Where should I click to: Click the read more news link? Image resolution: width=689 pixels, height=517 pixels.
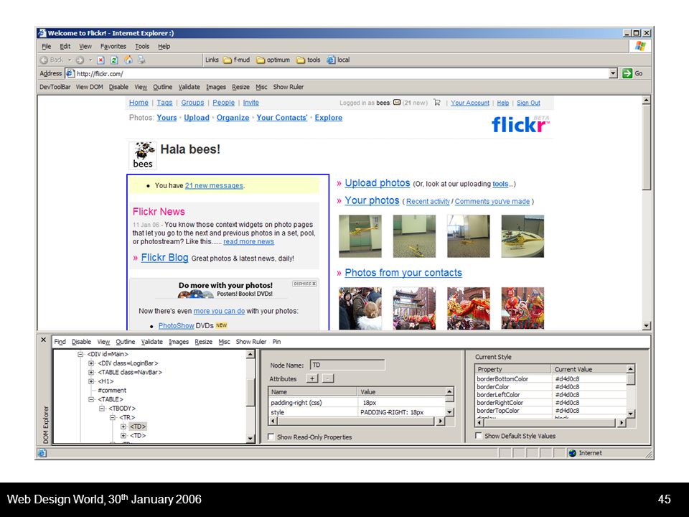tap(249, 242)
